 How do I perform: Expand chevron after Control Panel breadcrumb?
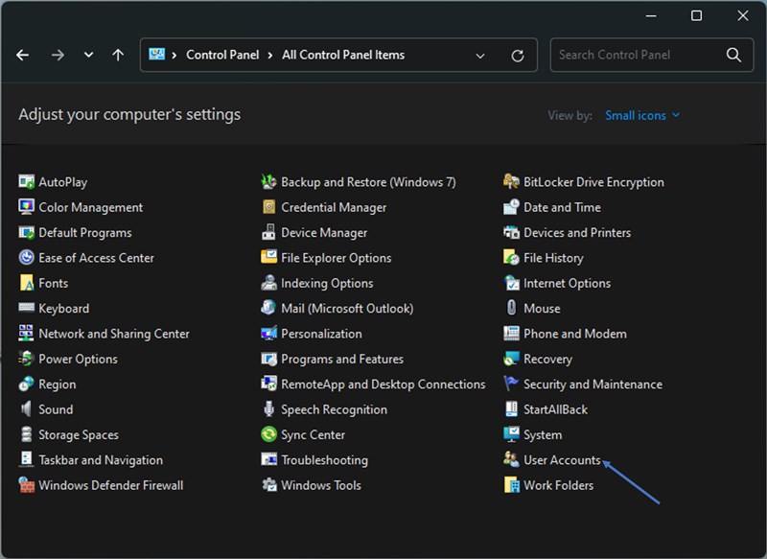[x=270, y=56]
